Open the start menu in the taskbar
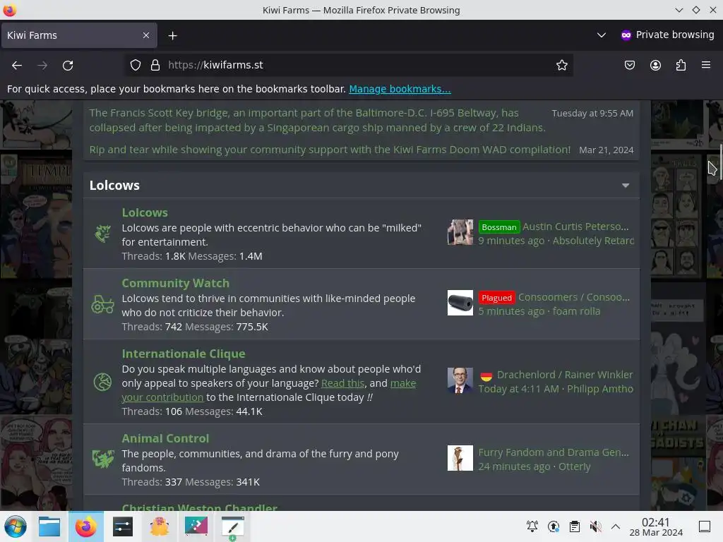 (x=16, y=526)
